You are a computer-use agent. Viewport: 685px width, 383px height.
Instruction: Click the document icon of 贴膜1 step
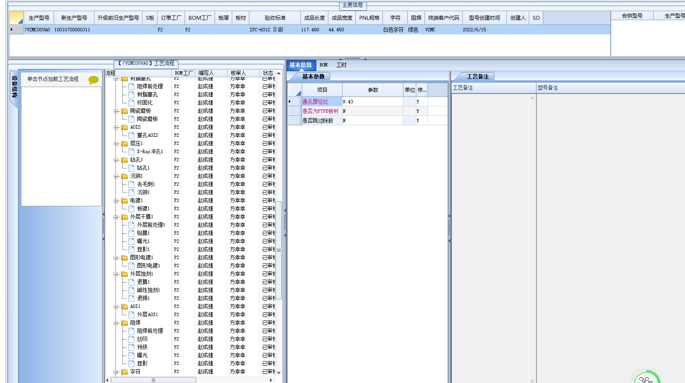(132, 233)
